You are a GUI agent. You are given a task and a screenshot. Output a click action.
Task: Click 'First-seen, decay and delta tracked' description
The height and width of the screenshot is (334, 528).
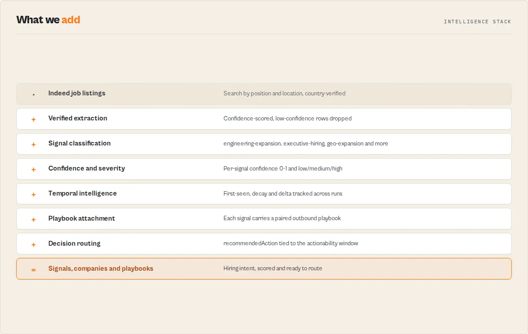283,193
